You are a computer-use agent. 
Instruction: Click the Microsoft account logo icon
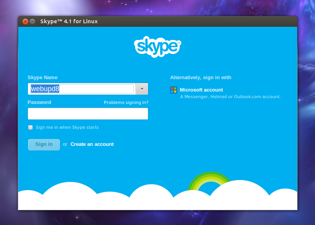point(174,90)
